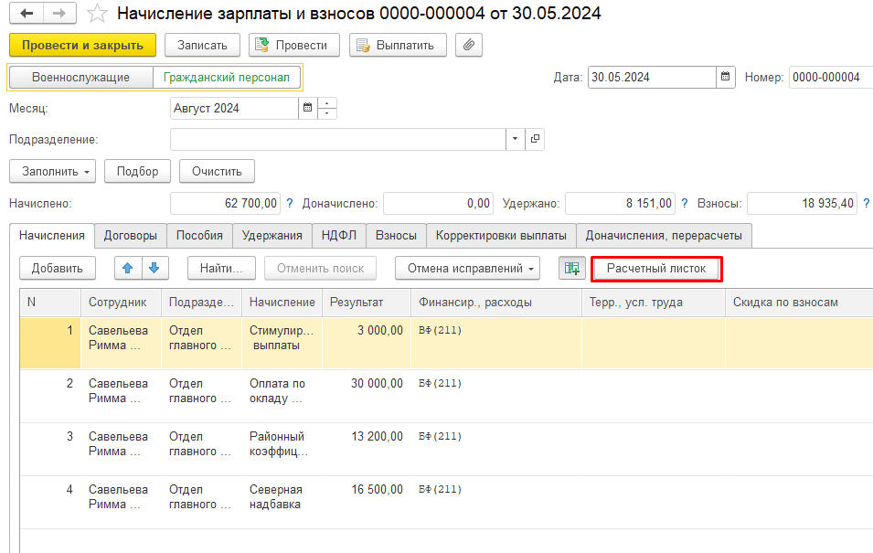Open Подразделение in a separate window icon
This screenshot has width=873, height=553.
(x=536, y=139)
